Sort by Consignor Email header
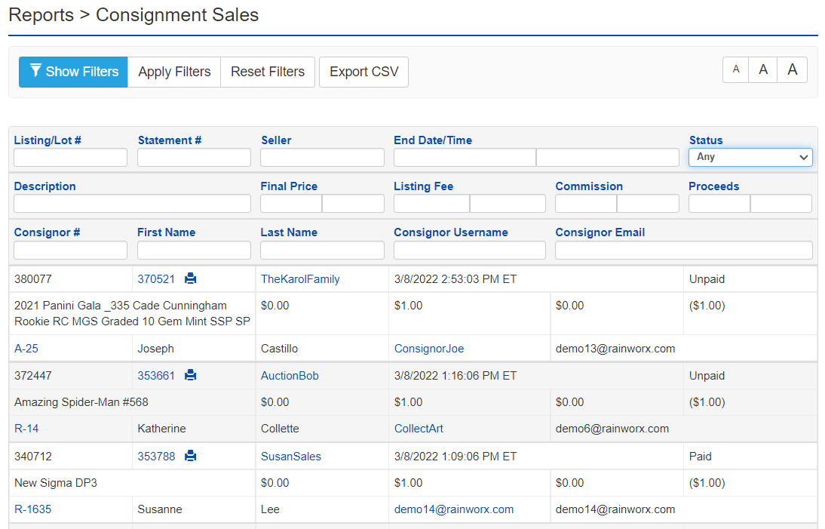The width and height of the screenshot is (825, 529). [x=600, y=232]
